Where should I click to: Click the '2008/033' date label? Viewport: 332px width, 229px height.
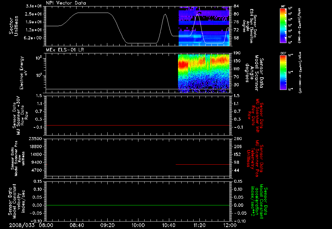pyautogui.click(x=22, y=225)
